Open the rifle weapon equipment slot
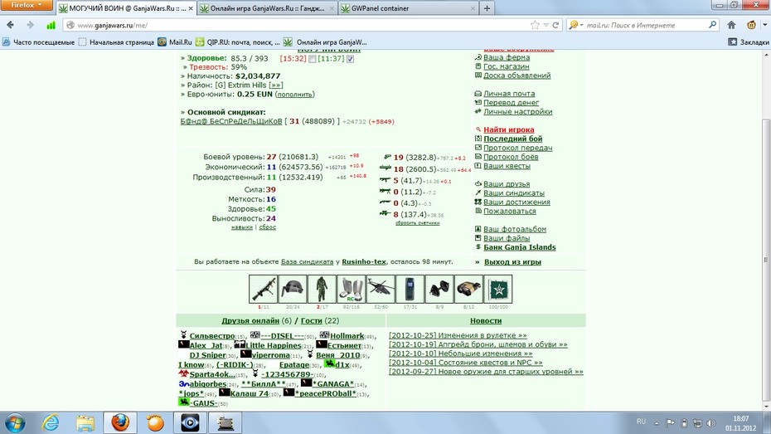The width and height of the screenshot is (771, 434). point(263,289)
